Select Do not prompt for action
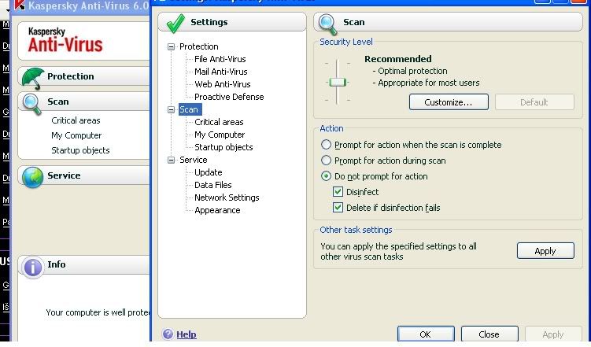The image size is (591, 347). (x=326, y=176)
